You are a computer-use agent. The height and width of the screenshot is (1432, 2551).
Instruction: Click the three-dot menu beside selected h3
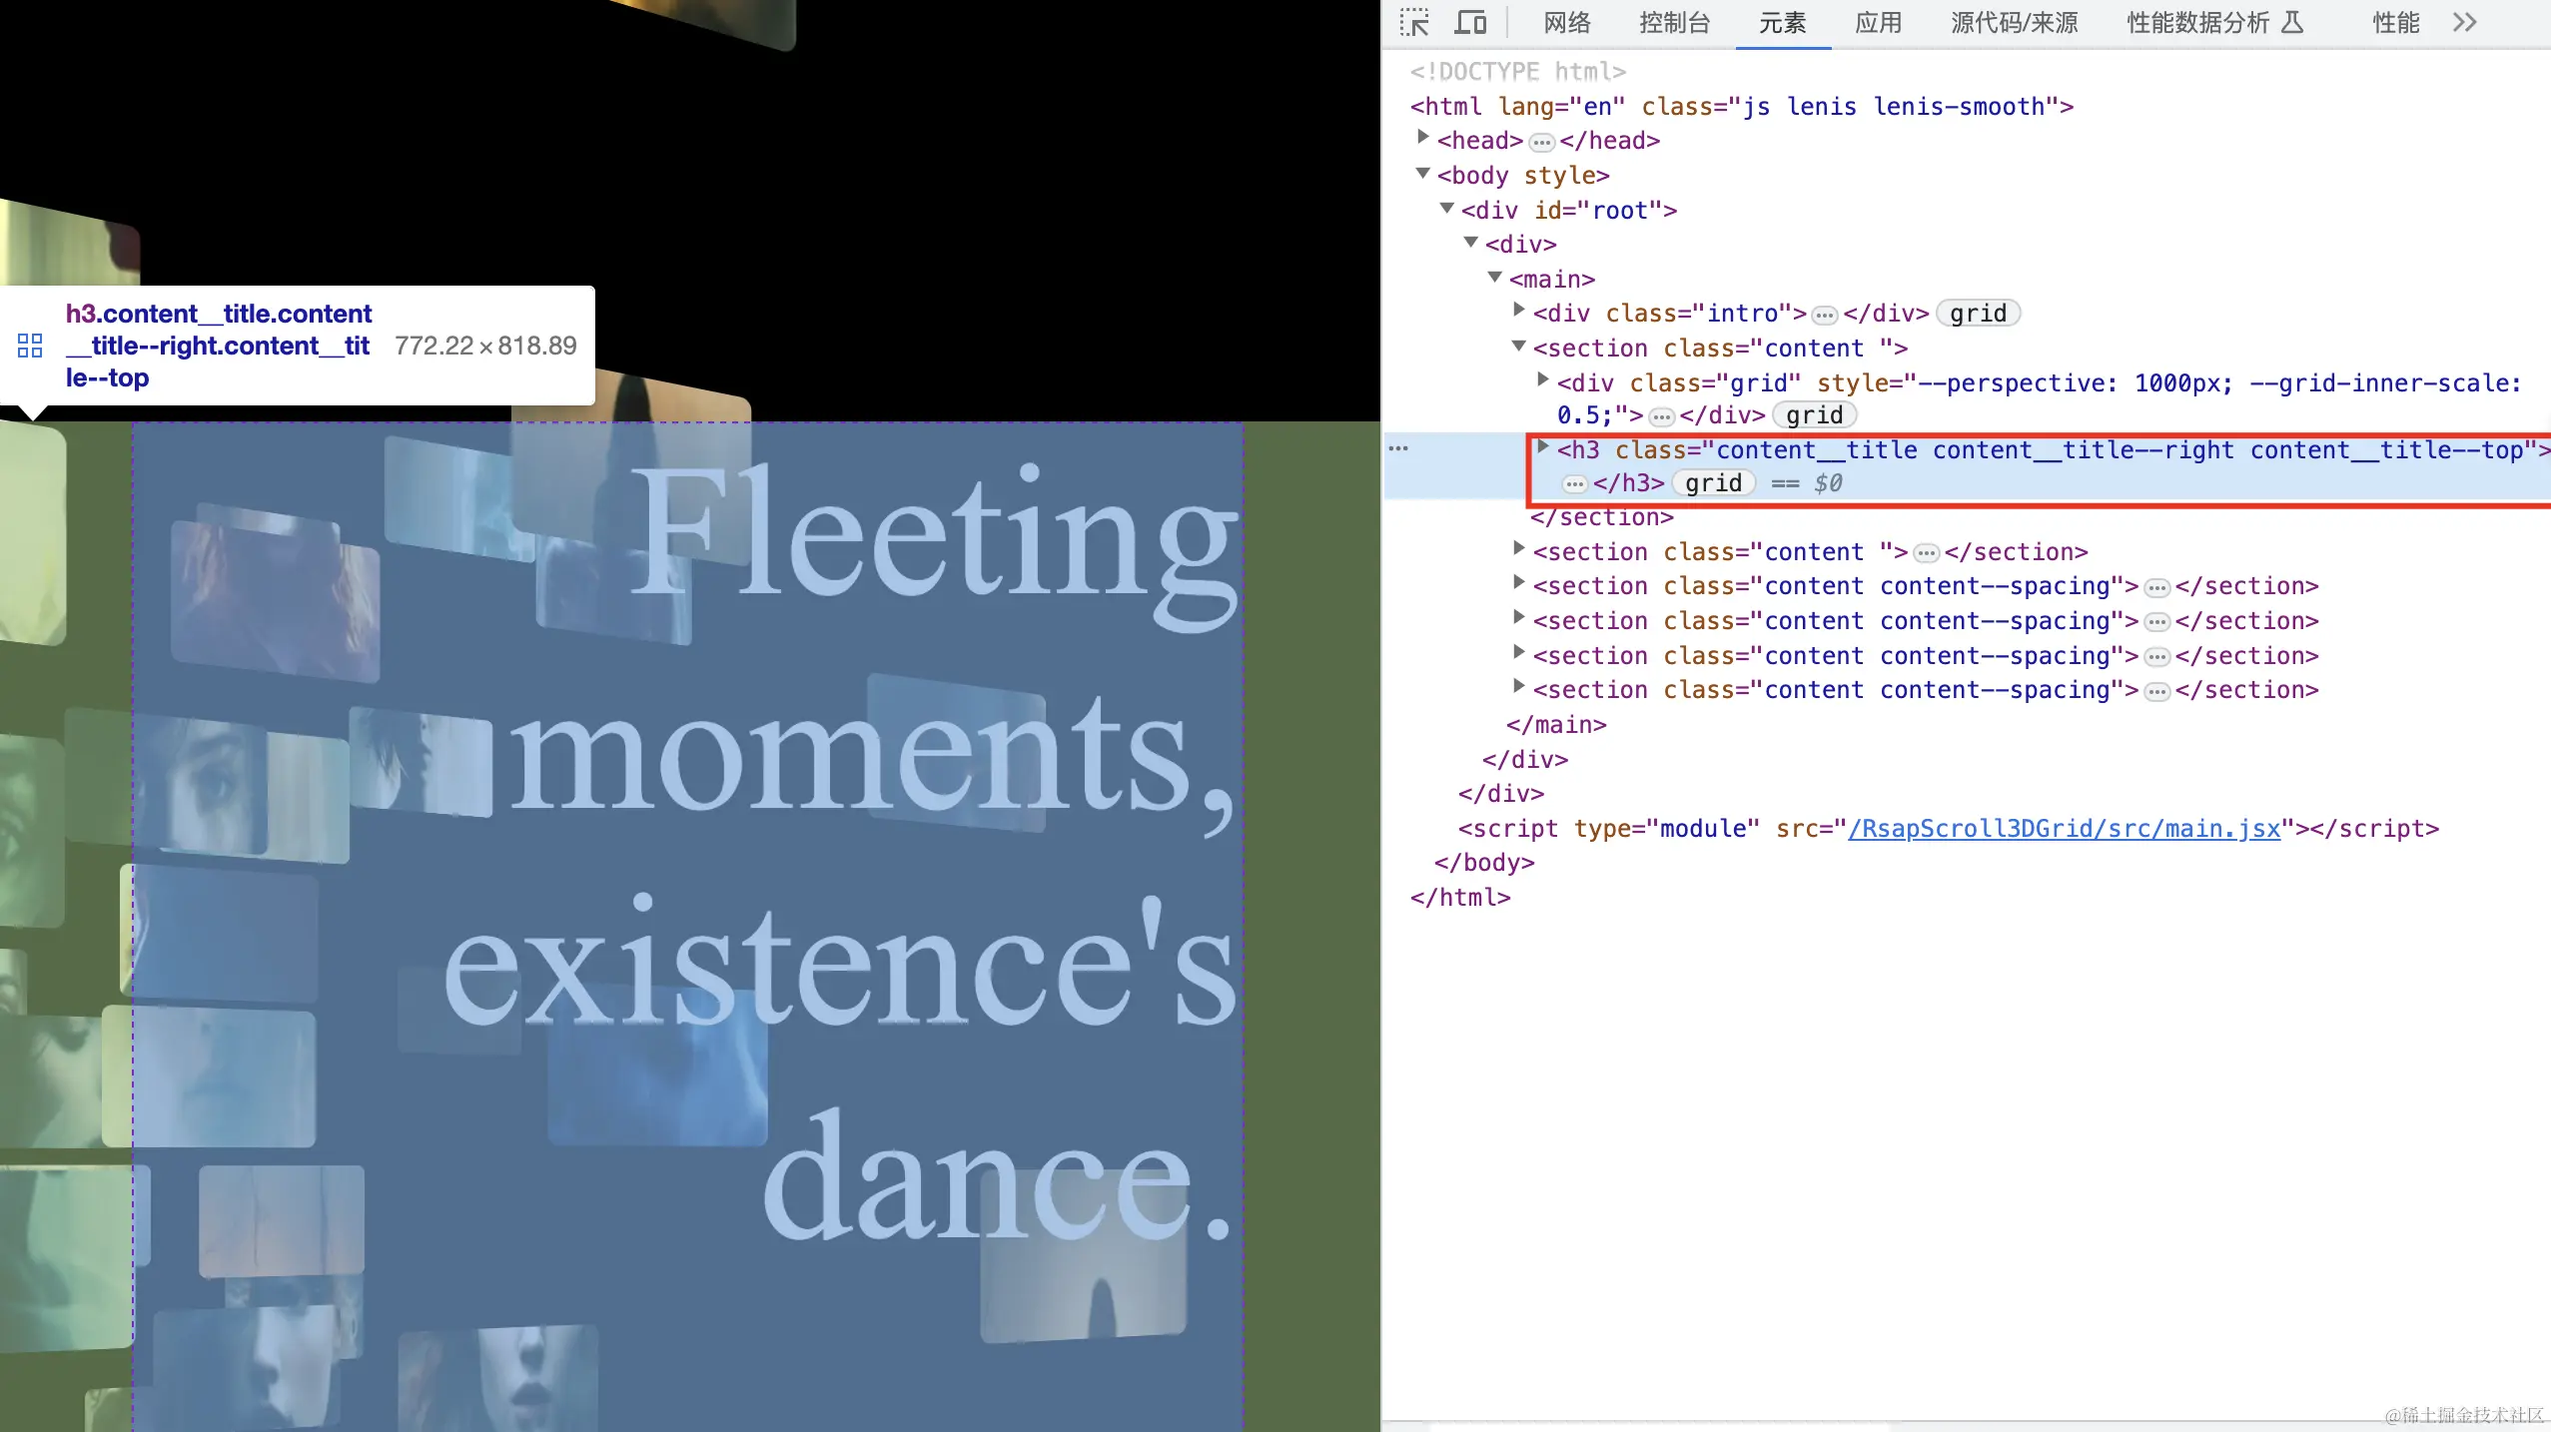(1398, 448)
